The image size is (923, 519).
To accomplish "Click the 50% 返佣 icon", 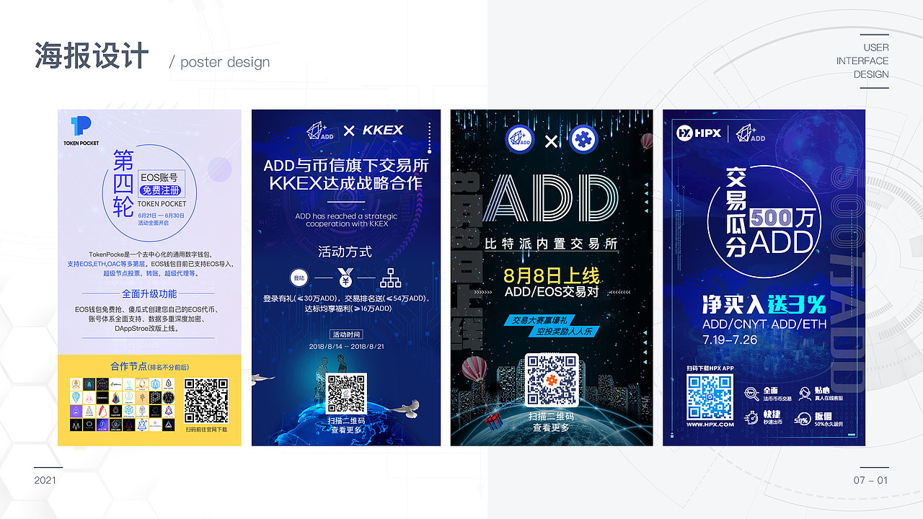I will coord(802,419).
